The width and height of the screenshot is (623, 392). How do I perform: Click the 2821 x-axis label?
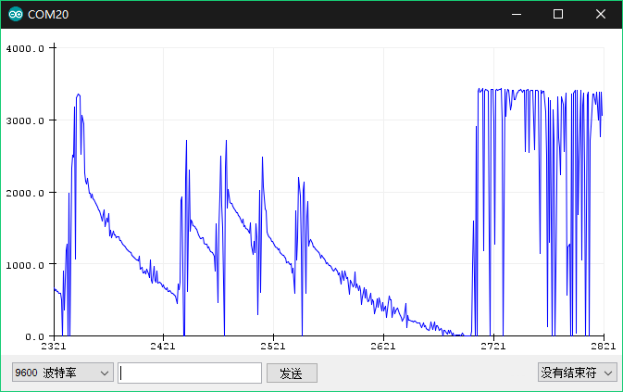tap(604, 346)
